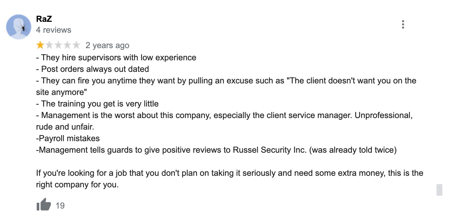Click the "The training you get is very little" line

98,104
